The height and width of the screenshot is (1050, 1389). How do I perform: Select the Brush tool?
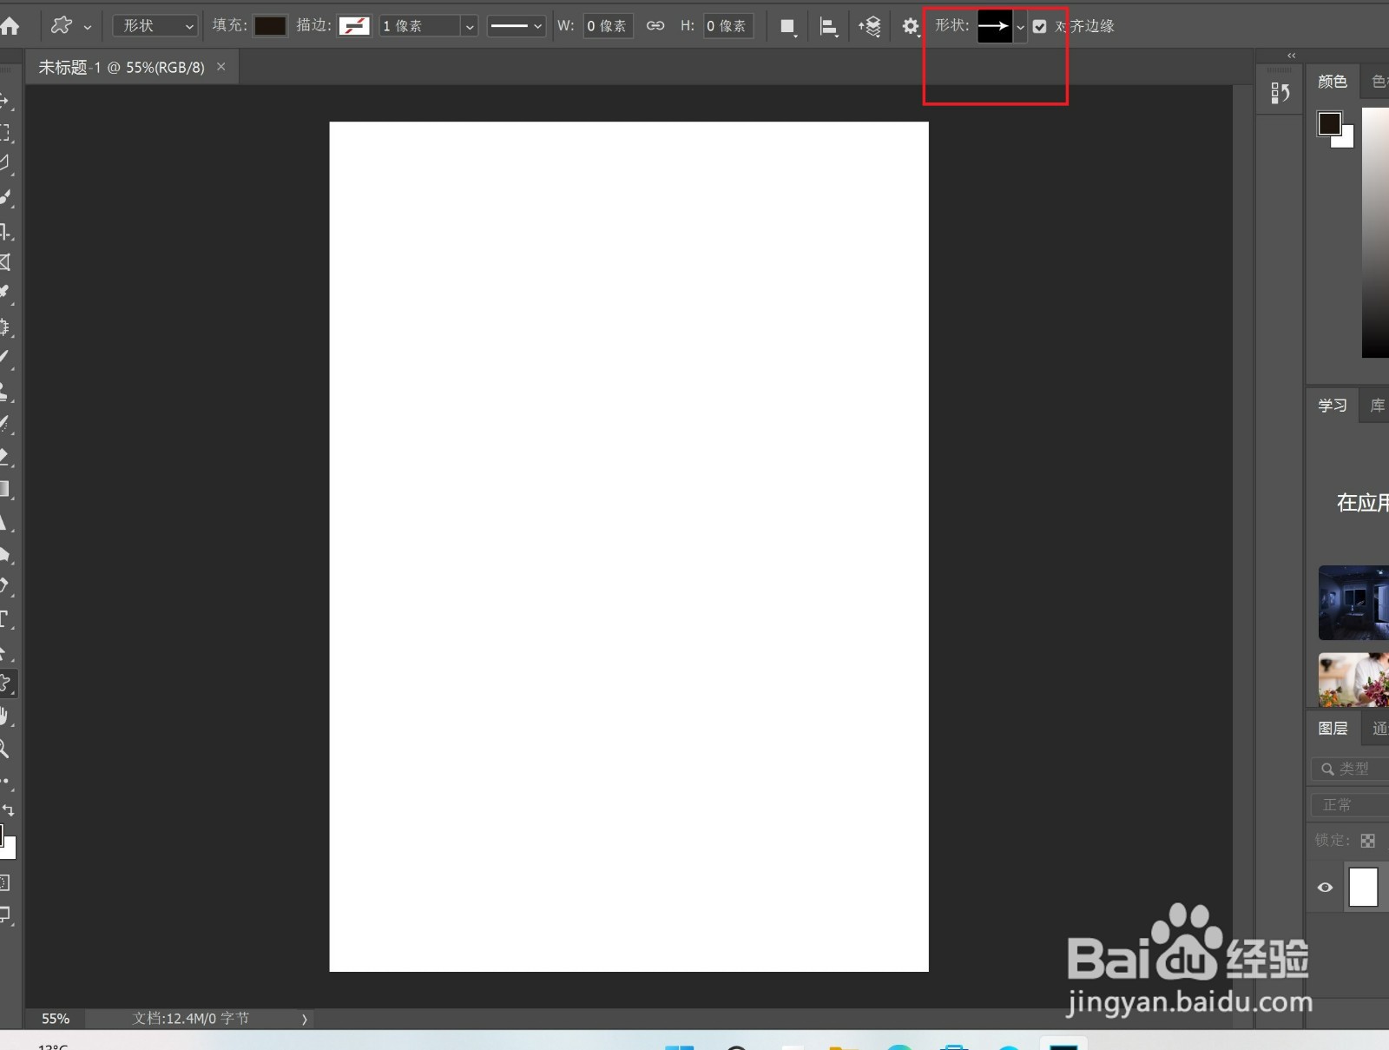5,358
